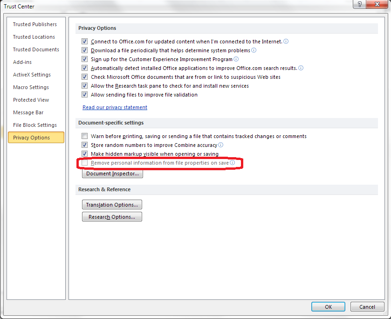Toggle Make hidden markup visible checkbox
The width and height of the screenshot is (391, 319).
[85, 154]
